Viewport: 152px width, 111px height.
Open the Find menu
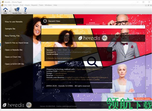[22, 5]
